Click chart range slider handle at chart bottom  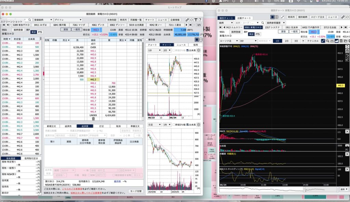coord(304,189)
